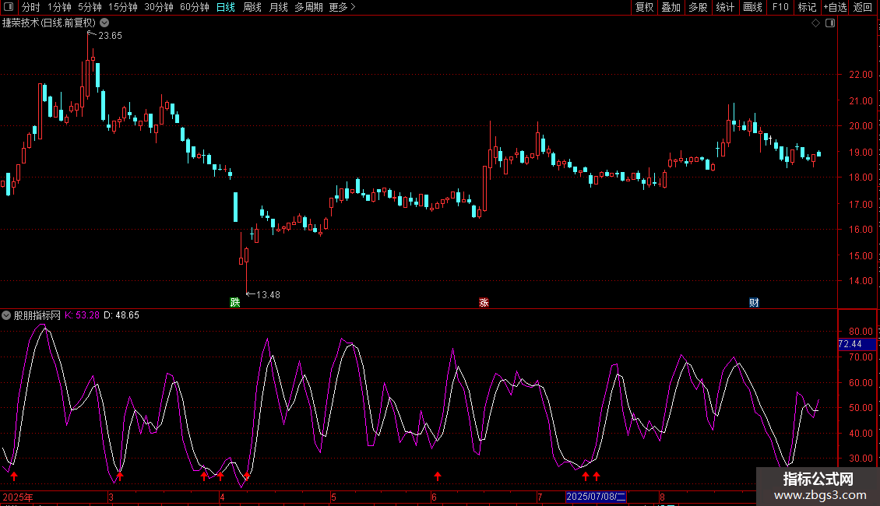The image size is (880, 506).
Task: Switch to 日线 daily chart
Action: [226, 7]
